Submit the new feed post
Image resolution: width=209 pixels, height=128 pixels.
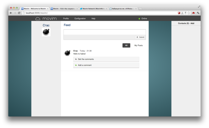(140, 37)
